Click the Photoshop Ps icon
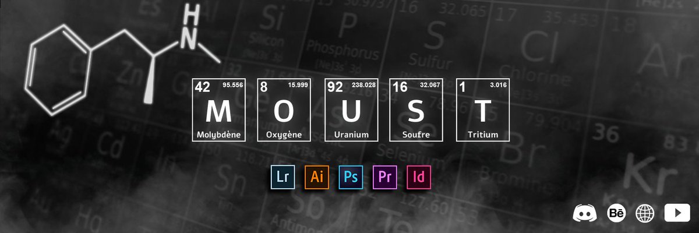Image resolution: width=699 pixels, height=233 pixels. [x=351, y=177]
